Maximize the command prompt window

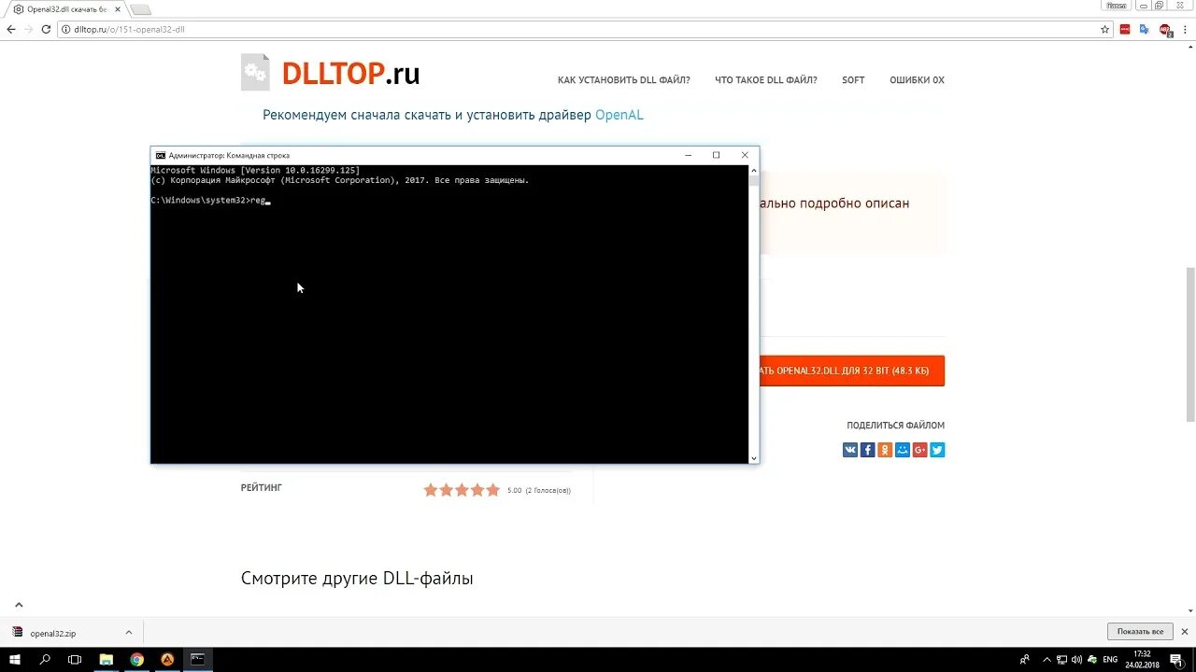pos(717,155)
